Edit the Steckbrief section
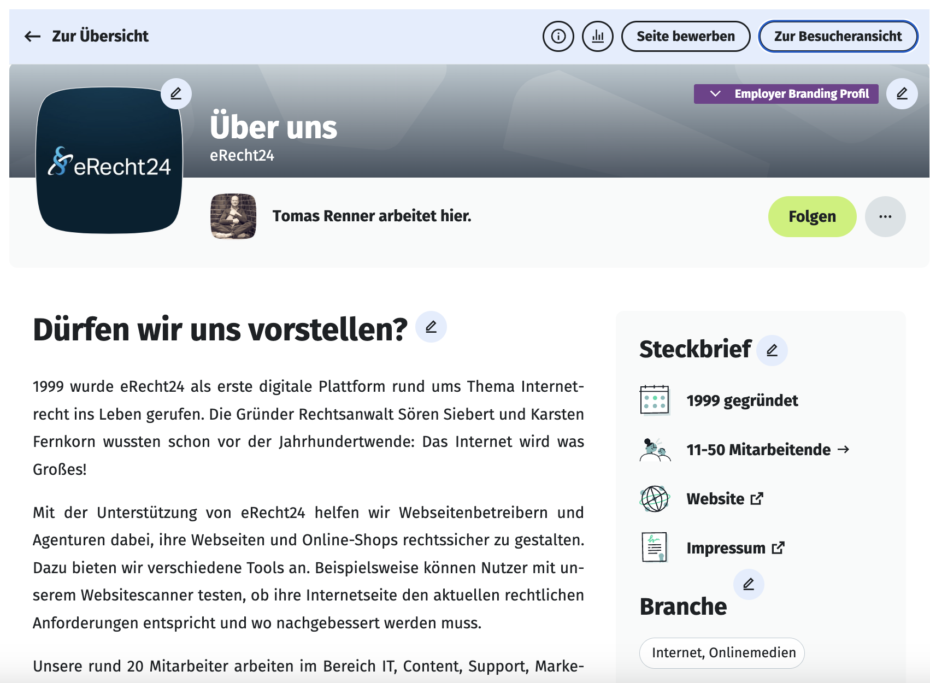This screenshot has width=930, height=683. (x=772, y=350)
